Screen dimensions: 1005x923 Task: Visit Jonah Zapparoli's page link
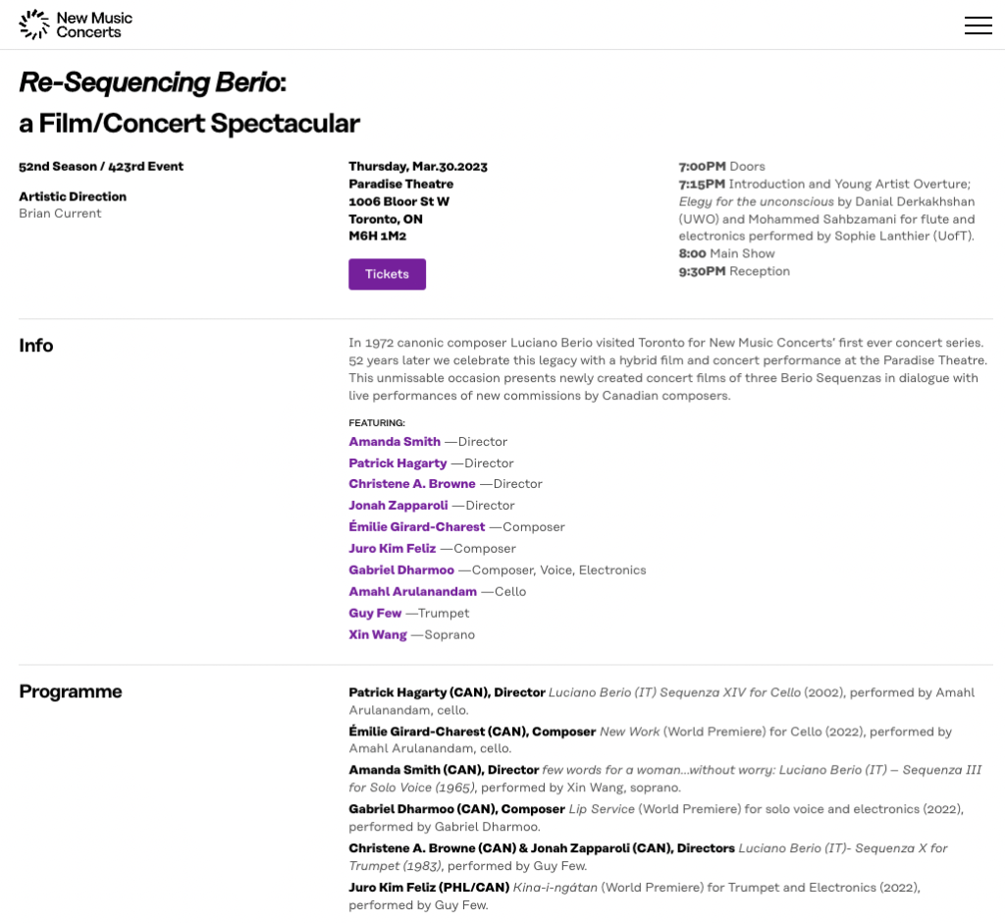click(x=398, y=506)
